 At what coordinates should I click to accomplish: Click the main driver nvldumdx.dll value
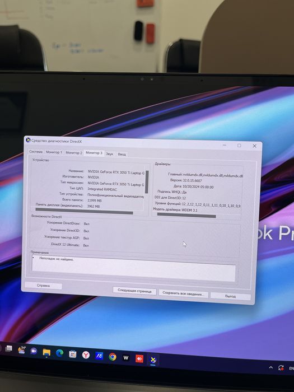pyautogui.click(x=213, y=175)
